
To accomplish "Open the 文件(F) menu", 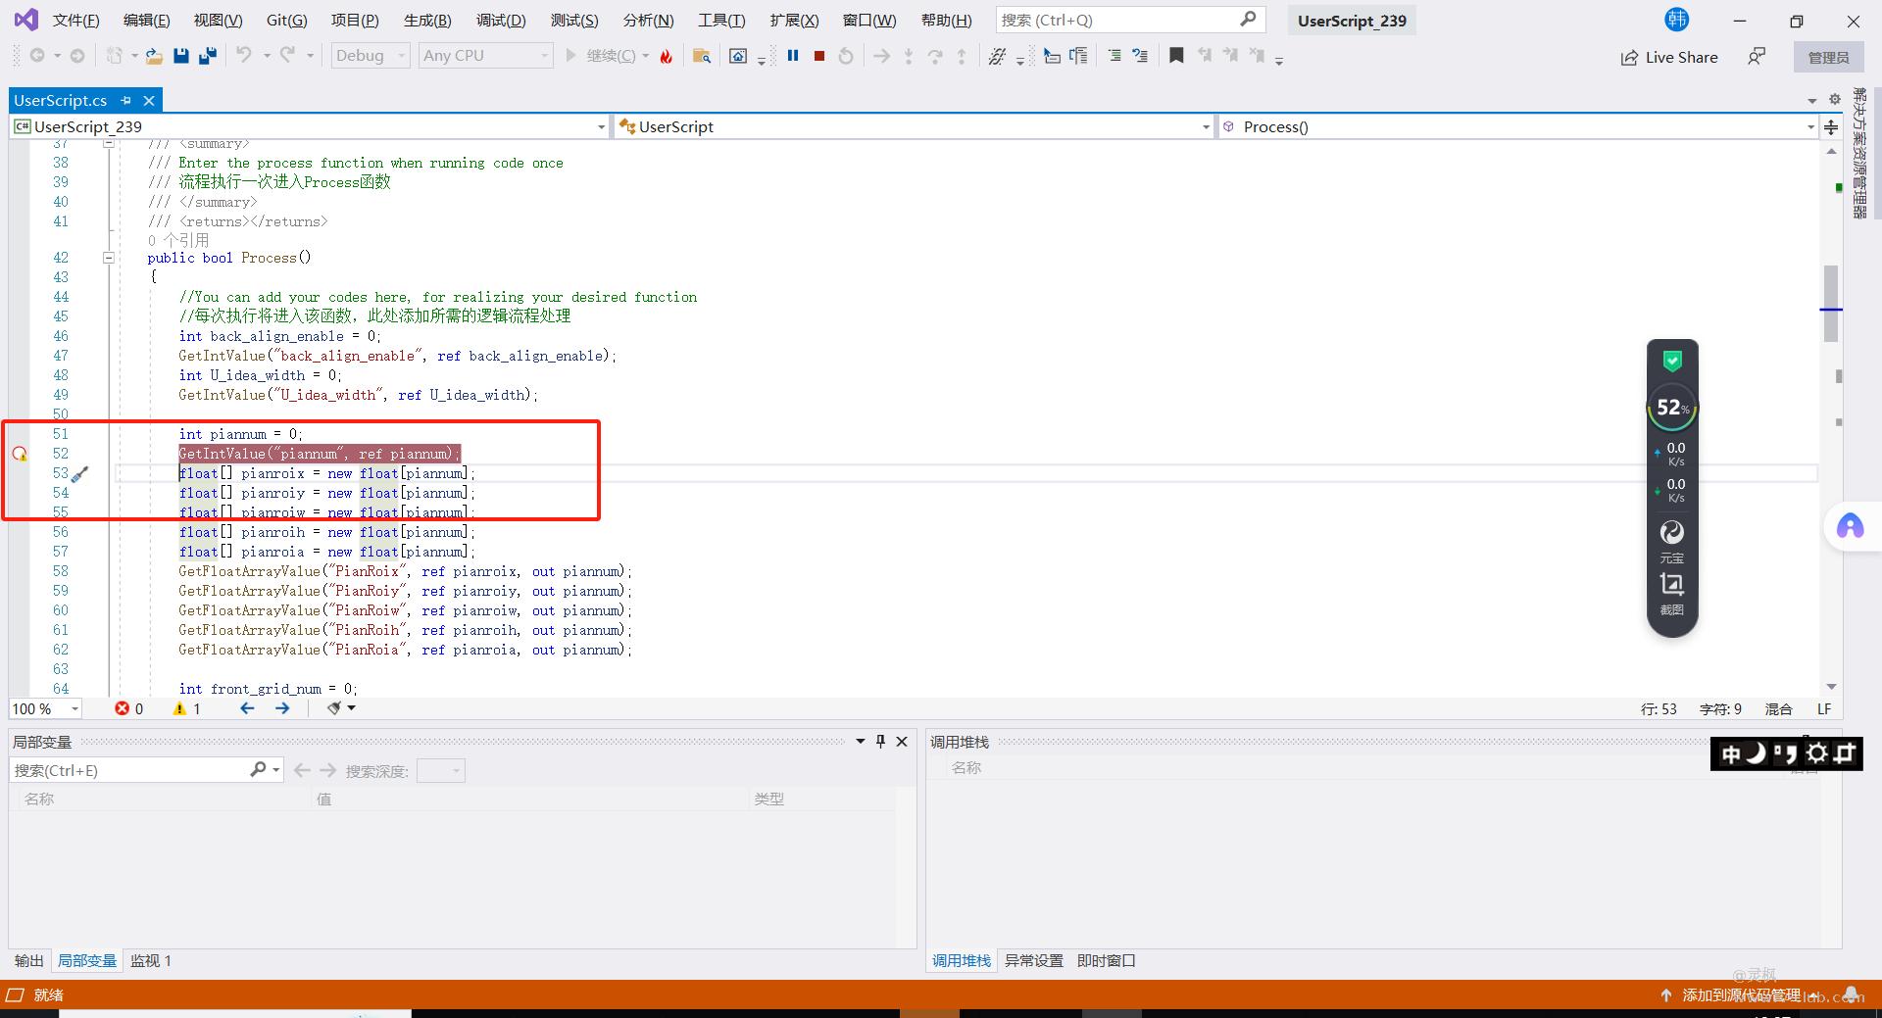I will pos(75,20).
